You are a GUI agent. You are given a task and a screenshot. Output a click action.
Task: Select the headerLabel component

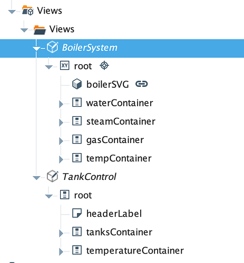(114, 214)
